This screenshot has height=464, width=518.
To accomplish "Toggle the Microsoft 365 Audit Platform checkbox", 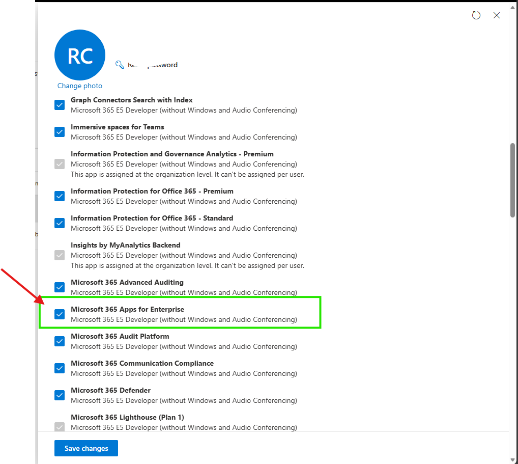I will 60,341.
